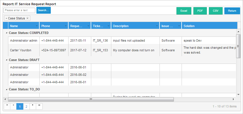Collapse the Case Status: COMPLETED group
The image size is (243, 114).
pos(6,33)
